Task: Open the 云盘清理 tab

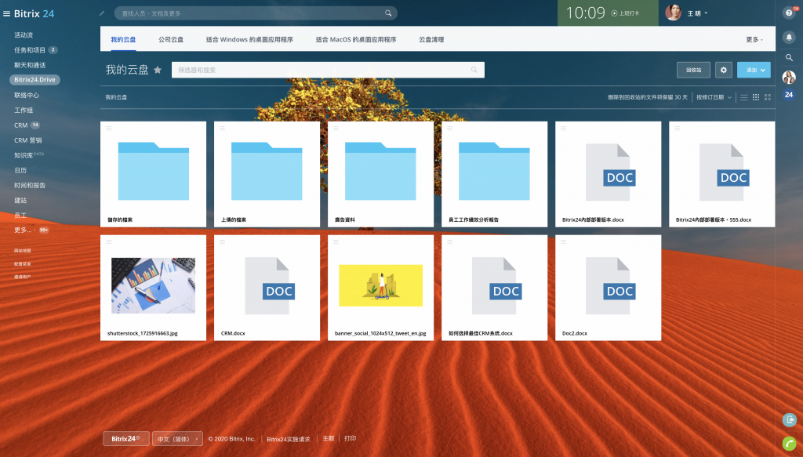Action: tap(431, 39)
